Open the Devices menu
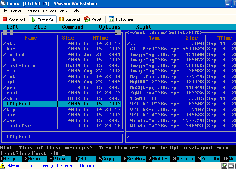This screenshot has height=169, width=236. (x=49, y=11)
